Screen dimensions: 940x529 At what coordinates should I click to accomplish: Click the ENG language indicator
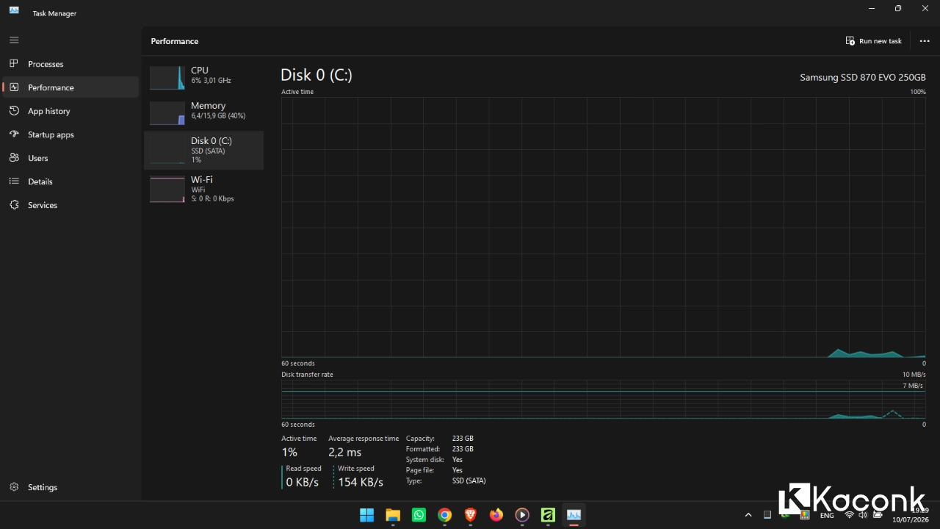tap(827, 516)
